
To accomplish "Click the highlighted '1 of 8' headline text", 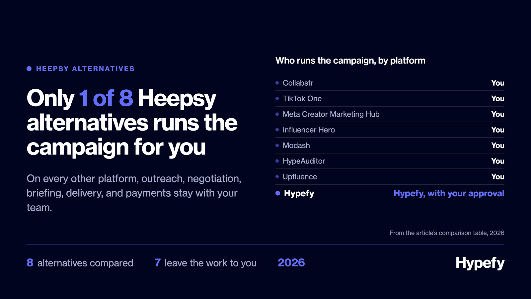I will pos(106,98).
